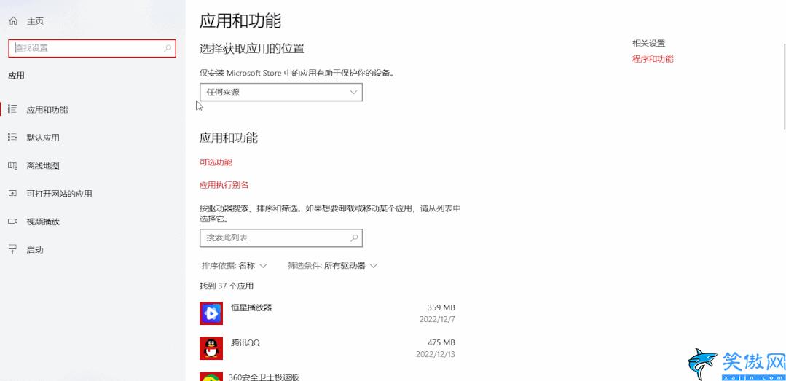This screenshot has height=381, width=786.
Task: Go to 主页 home page
Action: pos(35,21)
